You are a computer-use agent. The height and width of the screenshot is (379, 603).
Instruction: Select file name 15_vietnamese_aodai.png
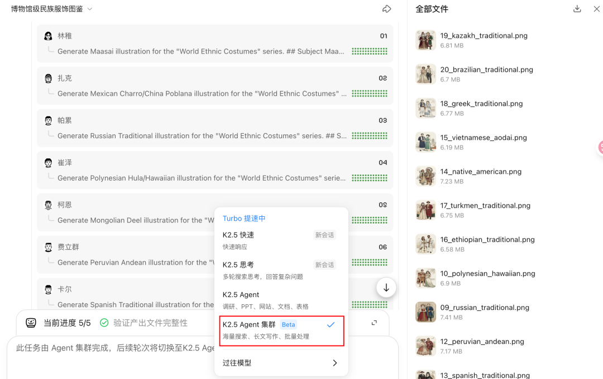[484, 138]
